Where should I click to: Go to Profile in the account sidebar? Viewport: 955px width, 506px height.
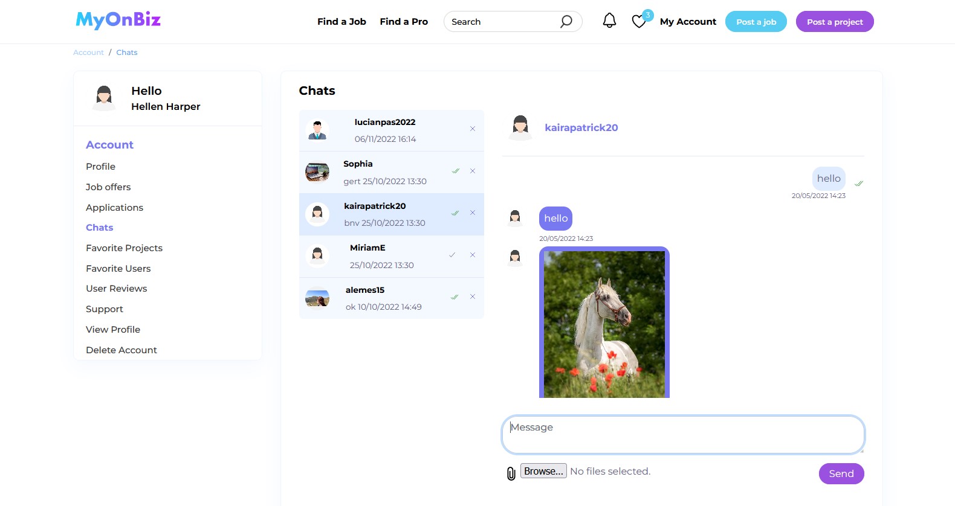(100, 167)
